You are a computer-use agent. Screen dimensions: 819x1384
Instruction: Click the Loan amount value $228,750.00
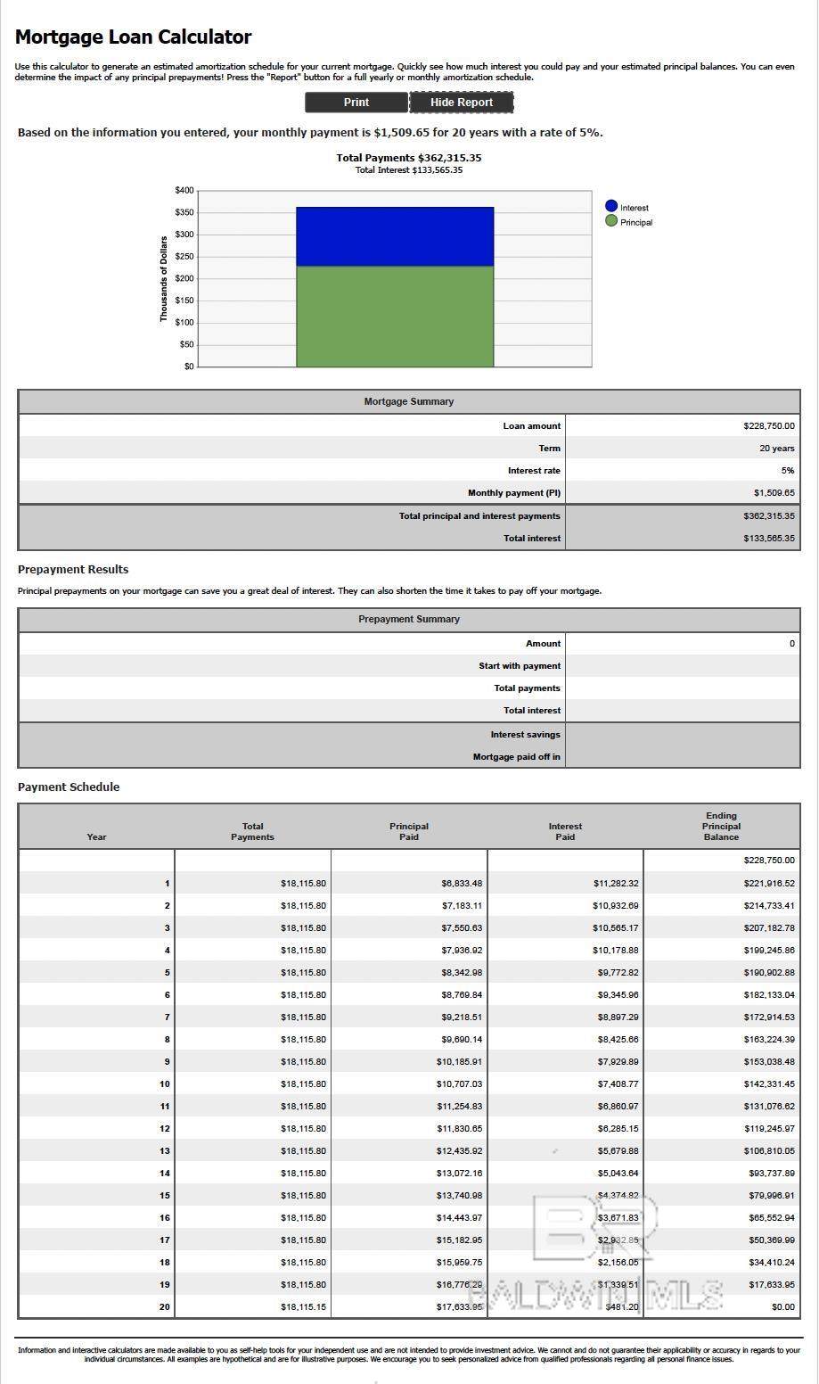[768, 426]
